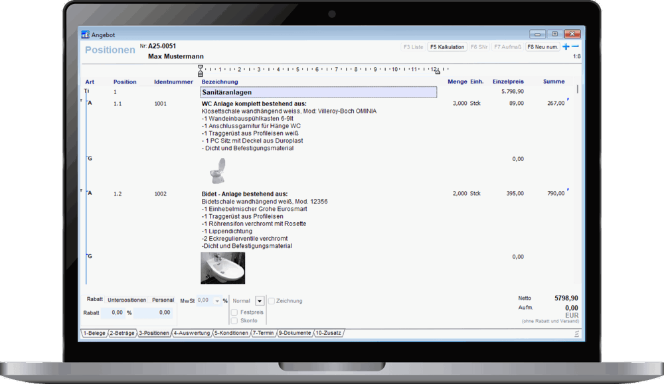664x384 pixels.
Task: Open the Normal dropdown arrow
Action: tap(260, 301)
